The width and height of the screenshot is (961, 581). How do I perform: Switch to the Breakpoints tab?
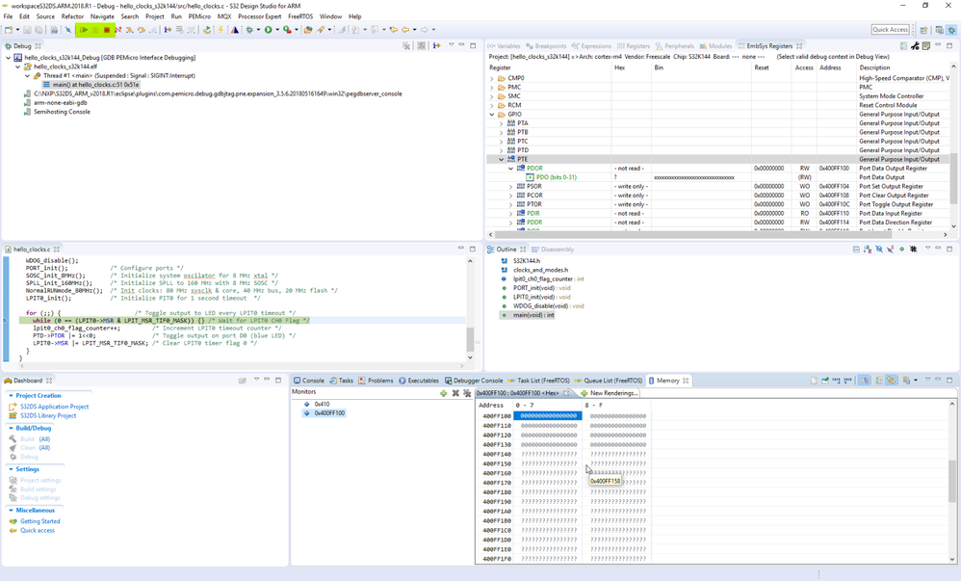(x=550, y=46)
